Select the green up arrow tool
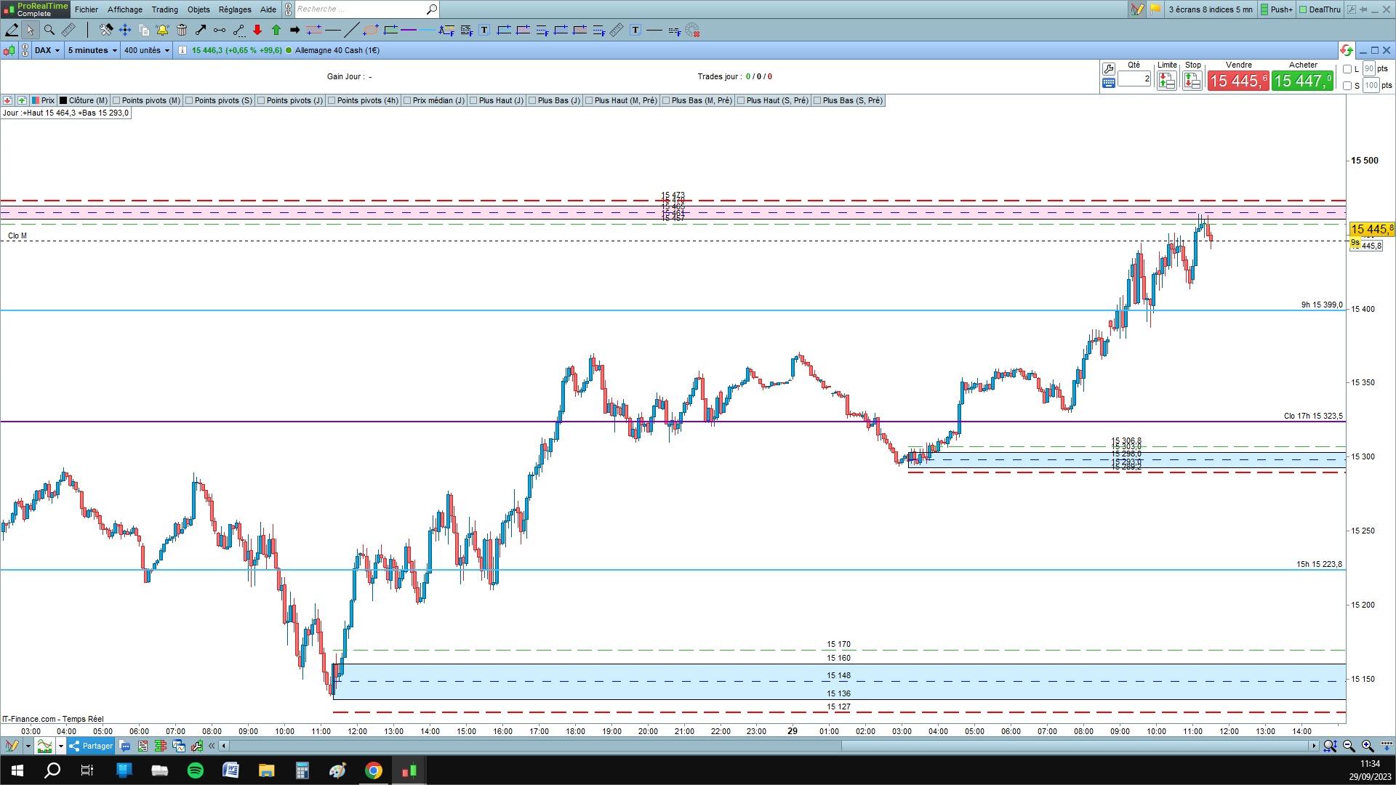Screen dimensions: 1396x785 (x=276, y=30)
